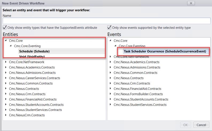Click the Name input field
The height and width of the screenshot is (131, 212).
106,21
